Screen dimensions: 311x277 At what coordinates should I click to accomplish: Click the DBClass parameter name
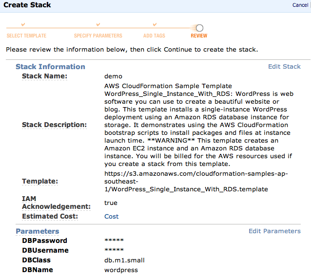click(x=36, y=260)
